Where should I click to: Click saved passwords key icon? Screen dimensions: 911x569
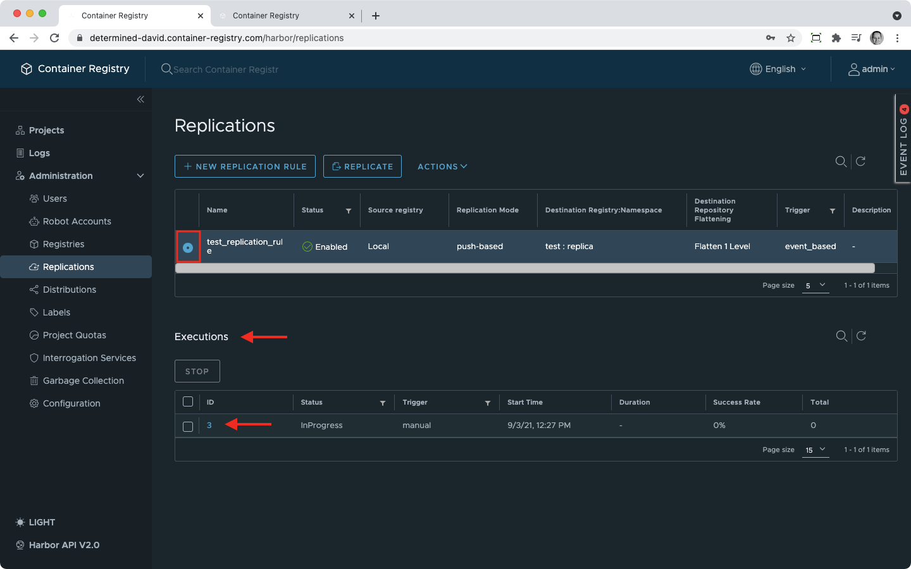pos(771,38)
